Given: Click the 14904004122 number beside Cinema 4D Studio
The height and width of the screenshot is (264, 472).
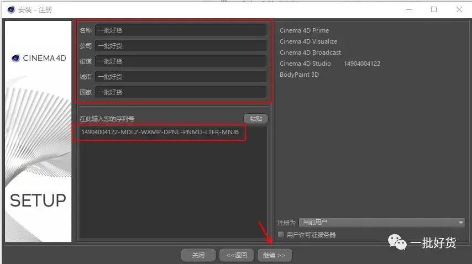Looking at the screenshot, I should [x=362, y=64].
